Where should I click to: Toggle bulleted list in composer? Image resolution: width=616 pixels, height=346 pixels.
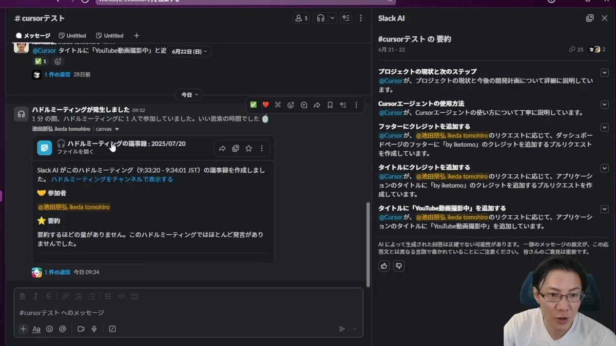[91, 296]
